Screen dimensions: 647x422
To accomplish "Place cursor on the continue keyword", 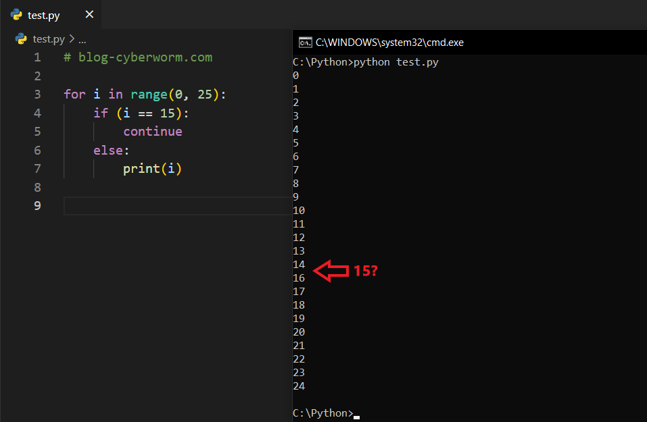I will click(x=152, y=131).
